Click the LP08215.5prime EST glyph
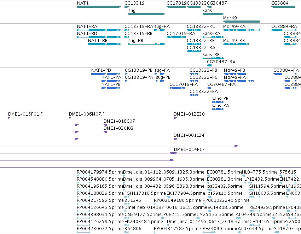Screen dimensions: 301x234 pyautogui.click(x=163, y=218)
